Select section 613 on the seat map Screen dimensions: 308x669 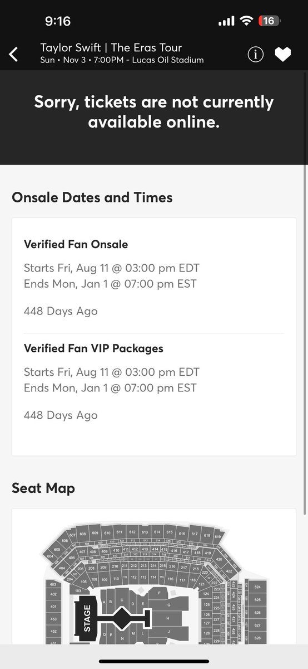(145, 532)
